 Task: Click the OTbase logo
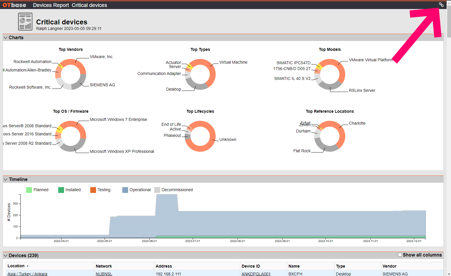pos(14,5)
